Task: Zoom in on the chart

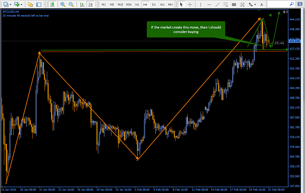Action: coord(62,4)
